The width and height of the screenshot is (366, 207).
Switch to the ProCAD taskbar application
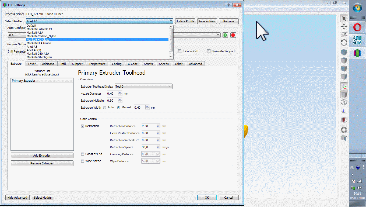click(357, 40)
